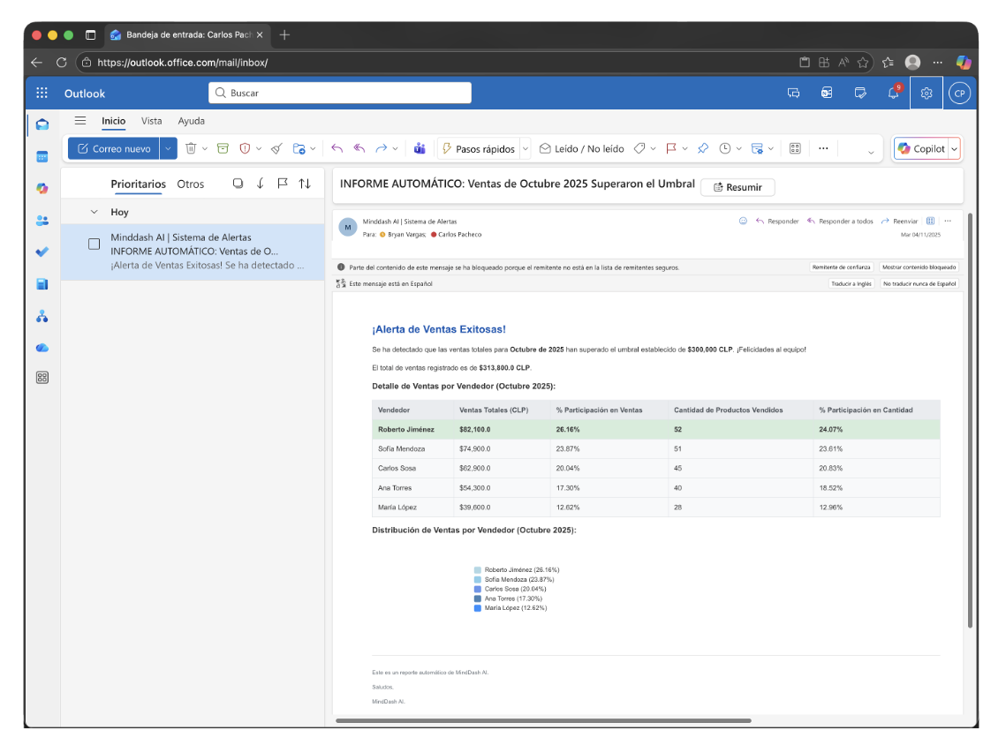Open More apps at sidebar bottom

[x=42, y=378]
